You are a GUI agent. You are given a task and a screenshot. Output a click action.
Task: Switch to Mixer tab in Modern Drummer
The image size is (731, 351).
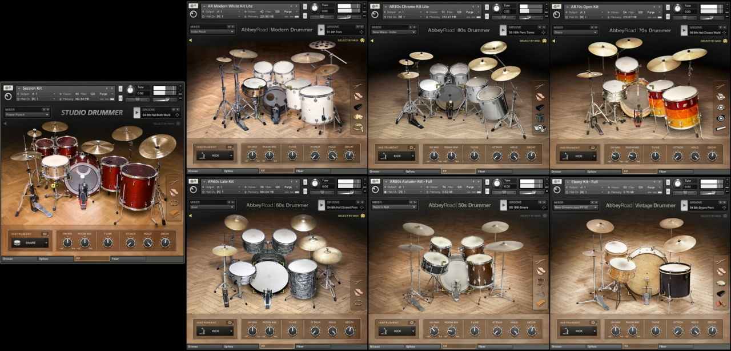tap(313, 171)
